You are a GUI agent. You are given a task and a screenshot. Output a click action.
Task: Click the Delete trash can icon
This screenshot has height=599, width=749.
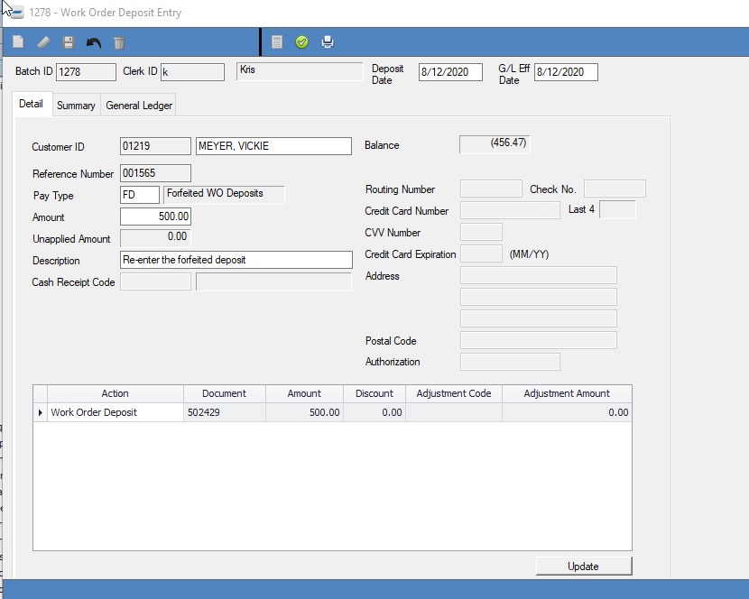click(x=119, y=42)
